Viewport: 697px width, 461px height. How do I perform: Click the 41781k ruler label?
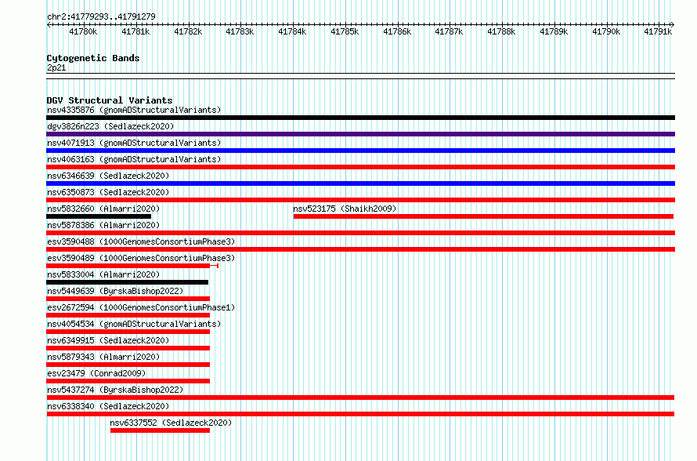point(135,31)
